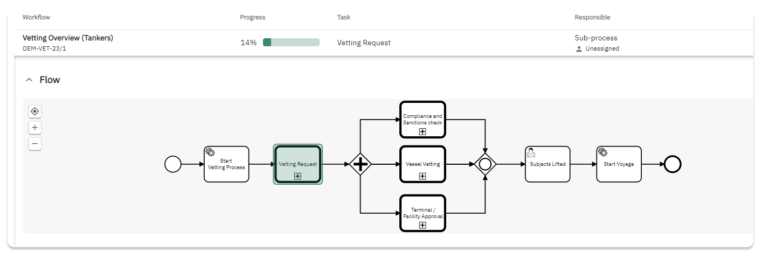Viewport: 762px width, 259px height.
Task: Click the Responsible column header
Action: tap(593, 17)
